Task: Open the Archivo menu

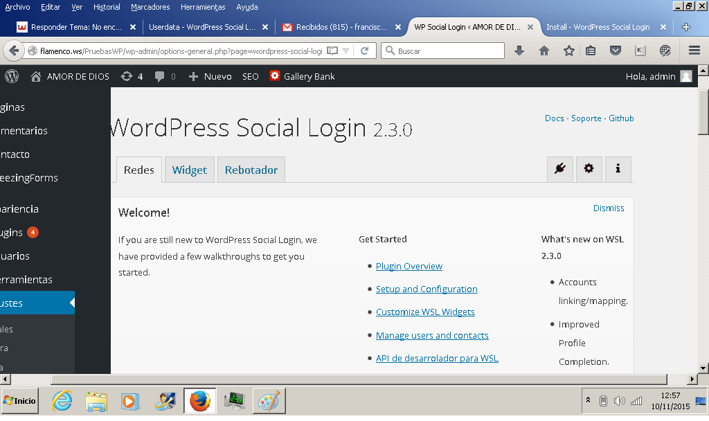Action: [x=17, y=7]
